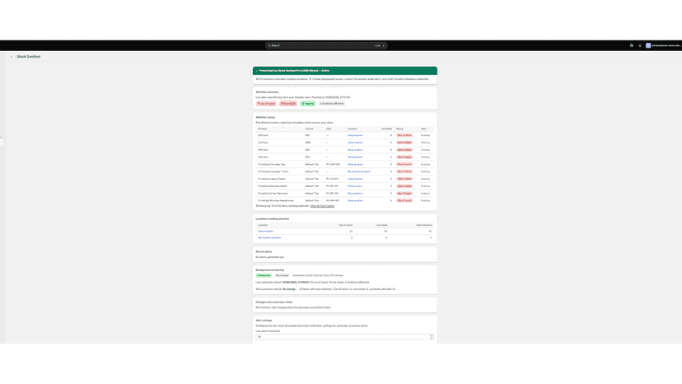This screenshot has height=384, width=682.
Task: Click the PrimeCast Stainless Bottle product cell
Action: [x=273, y=186]
